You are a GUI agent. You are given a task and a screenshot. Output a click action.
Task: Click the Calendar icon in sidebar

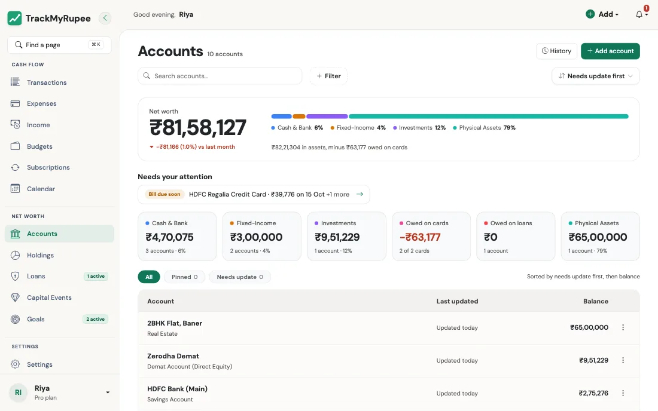(15, 189)
